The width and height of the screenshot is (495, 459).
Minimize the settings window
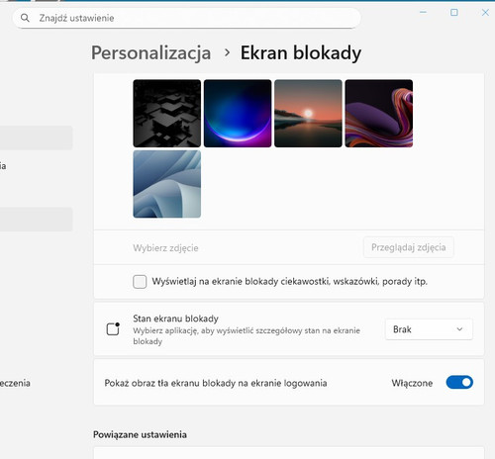click(x=423, y=12)
